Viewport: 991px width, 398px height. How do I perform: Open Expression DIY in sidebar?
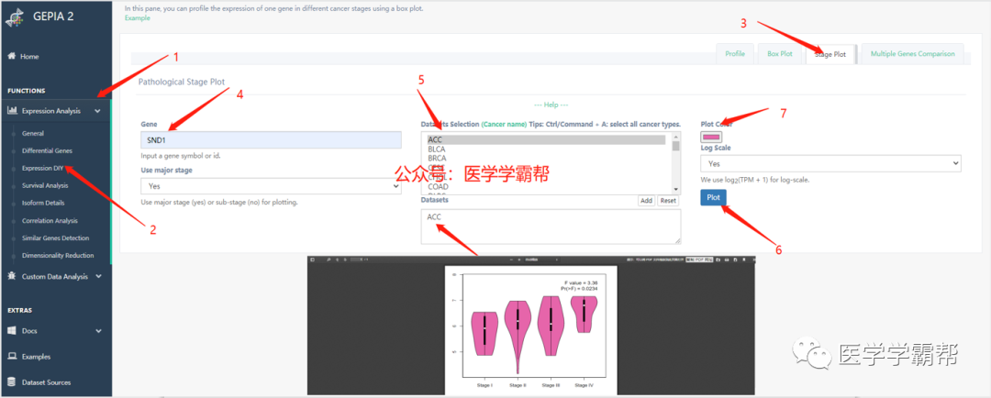click(42, 168)
